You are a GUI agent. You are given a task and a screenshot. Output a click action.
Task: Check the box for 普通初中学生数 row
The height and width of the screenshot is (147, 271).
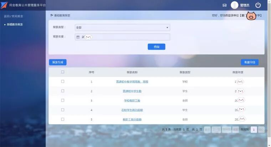pos(62,91)
